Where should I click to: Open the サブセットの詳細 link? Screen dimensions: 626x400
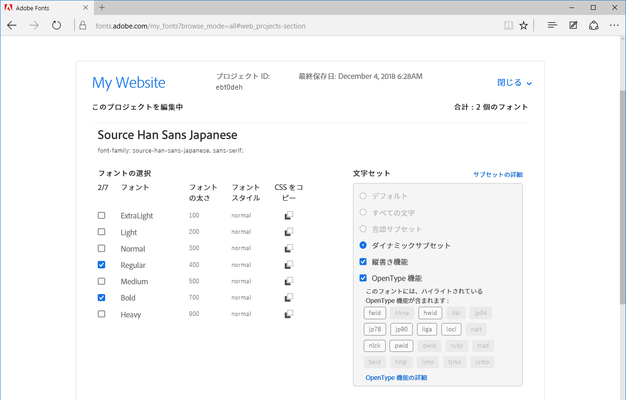[x=498, y=175]
